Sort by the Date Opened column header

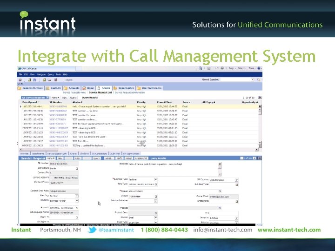tap(30, 102)
